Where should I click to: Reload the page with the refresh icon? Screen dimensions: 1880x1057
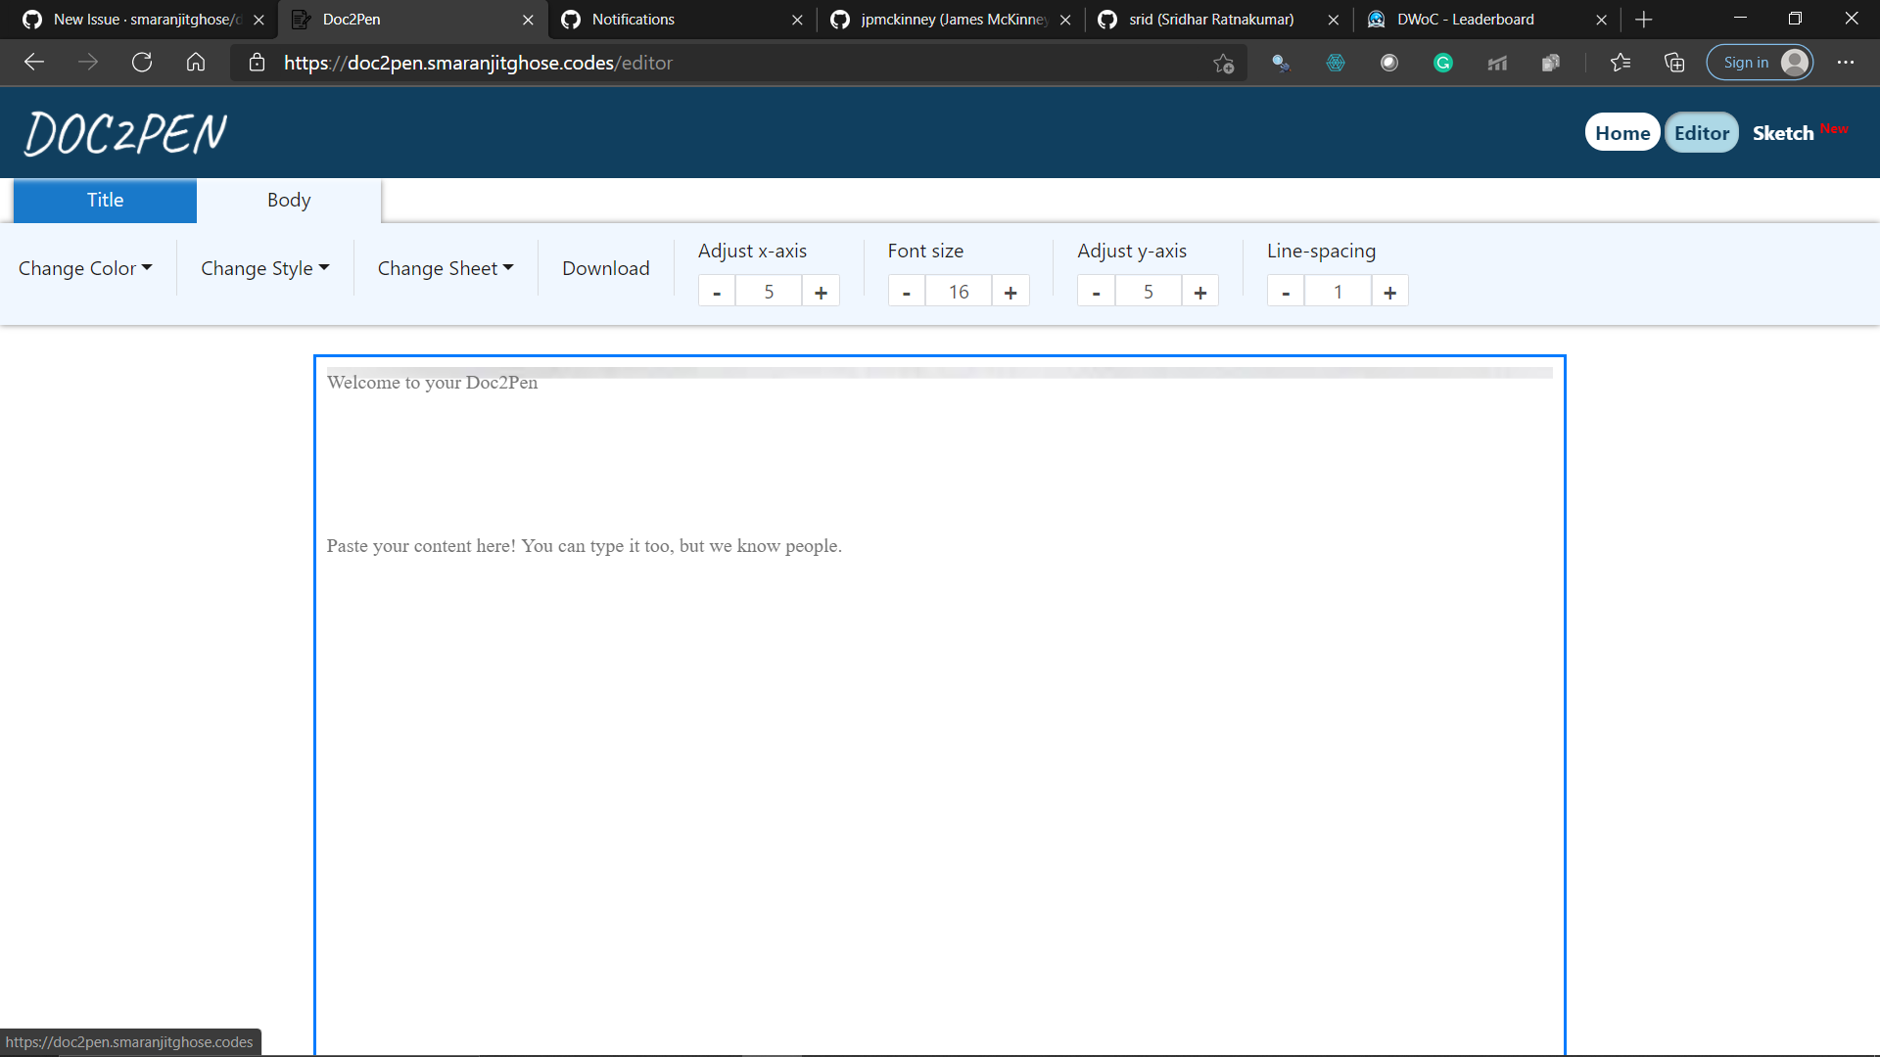(x=142, y=62)
